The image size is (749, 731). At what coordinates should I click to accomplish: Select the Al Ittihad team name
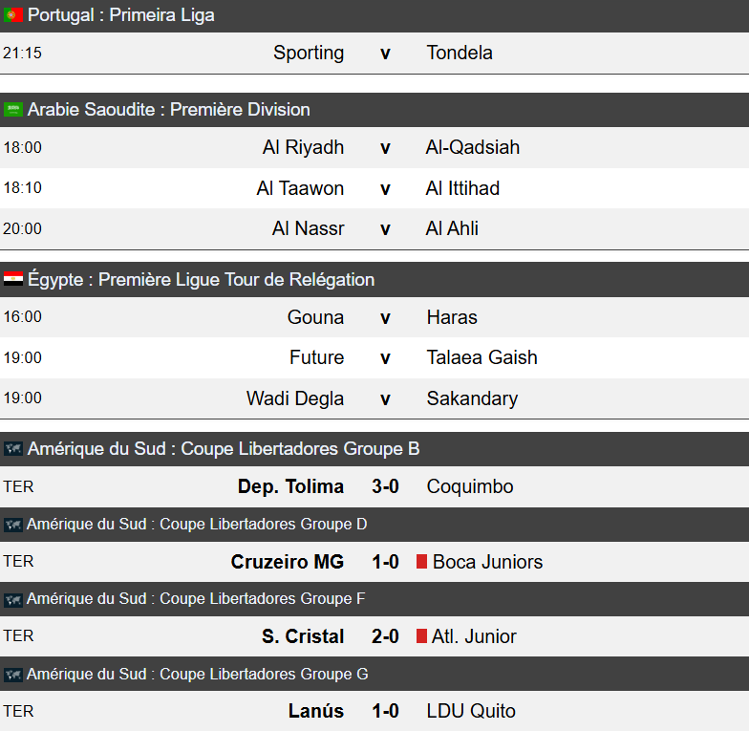tap(462, 188)
